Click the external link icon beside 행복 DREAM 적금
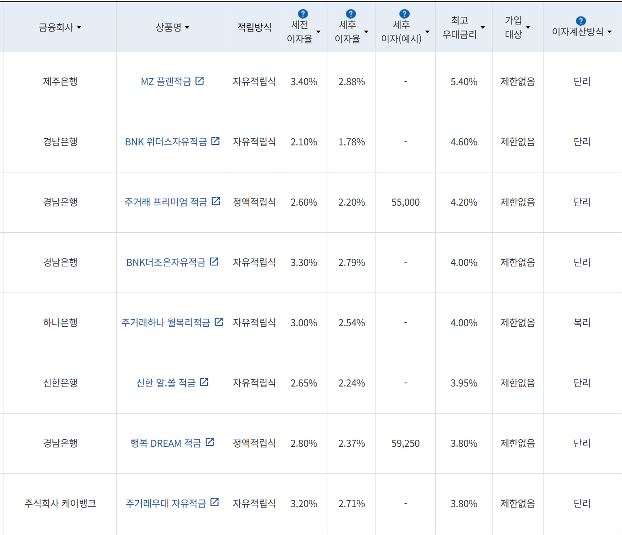Viewport: 622px width, 535px height. pyautogui.click(x=210, y=442)
